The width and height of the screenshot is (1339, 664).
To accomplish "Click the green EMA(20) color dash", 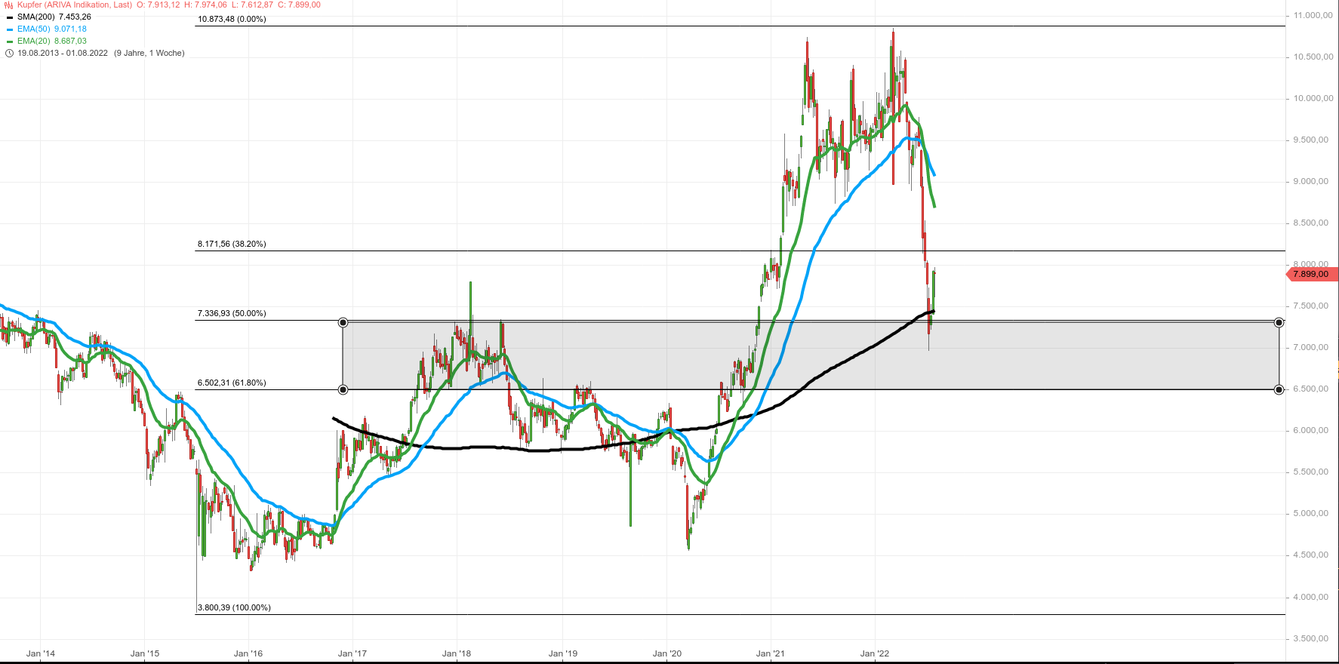I will pyautogui.click(x=10, y=41).
